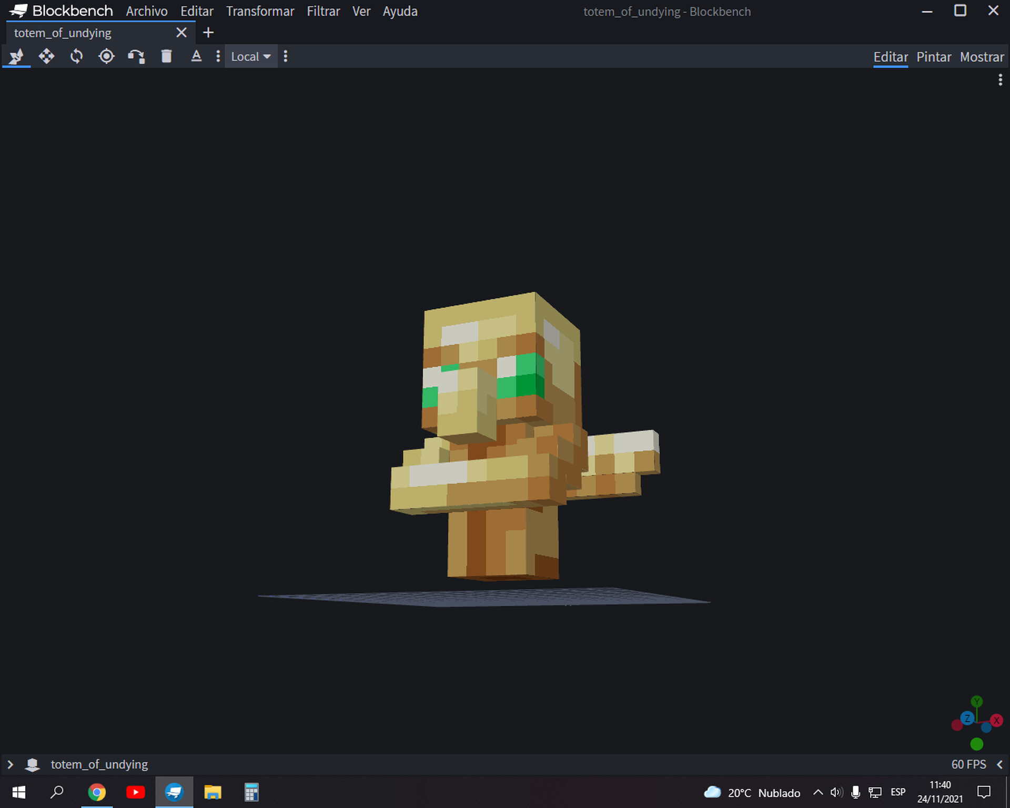The height and width of the screenshot is (808, 1010).
Task: Open the Transformar menu
Action: [x=260, y=11]
